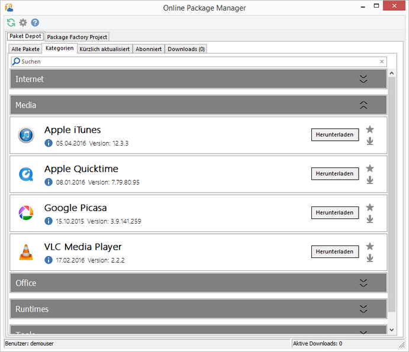Open the Kürzlich aktualisiert tab
Screen dimensions: 409x352
click(104, 49)
